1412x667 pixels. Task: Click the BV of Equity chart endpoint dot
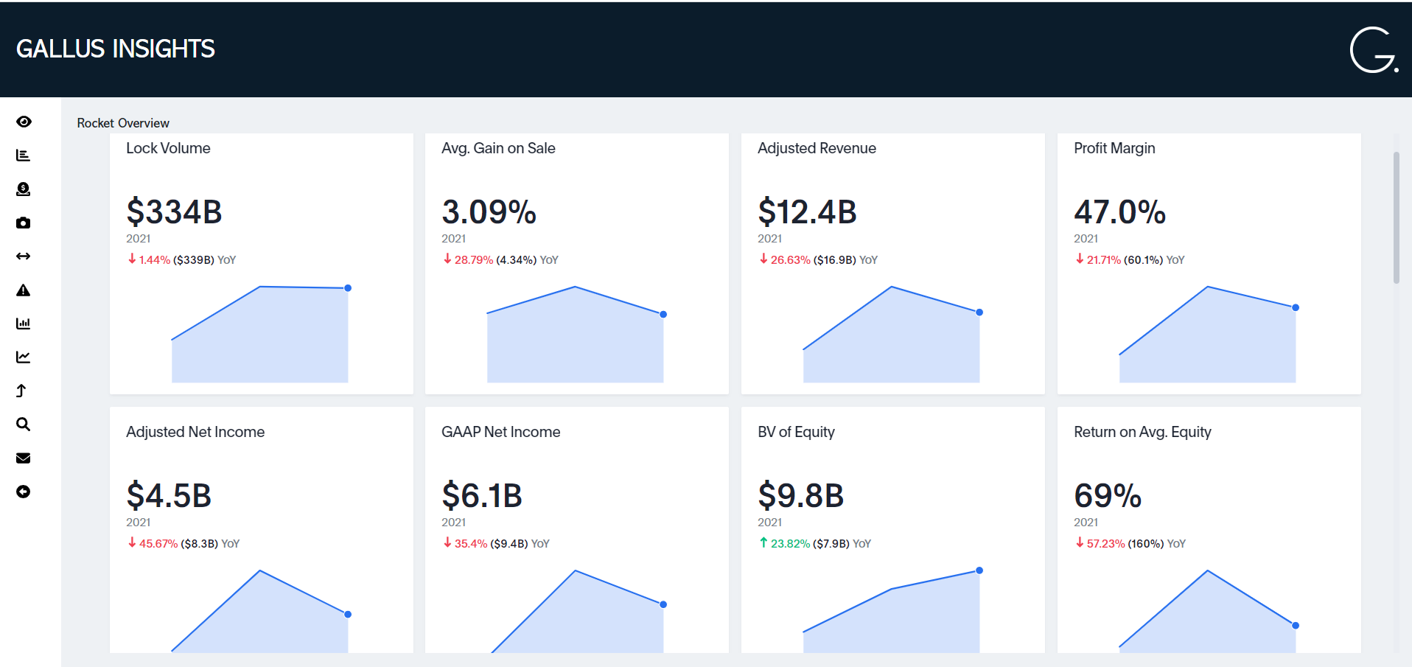979,570
